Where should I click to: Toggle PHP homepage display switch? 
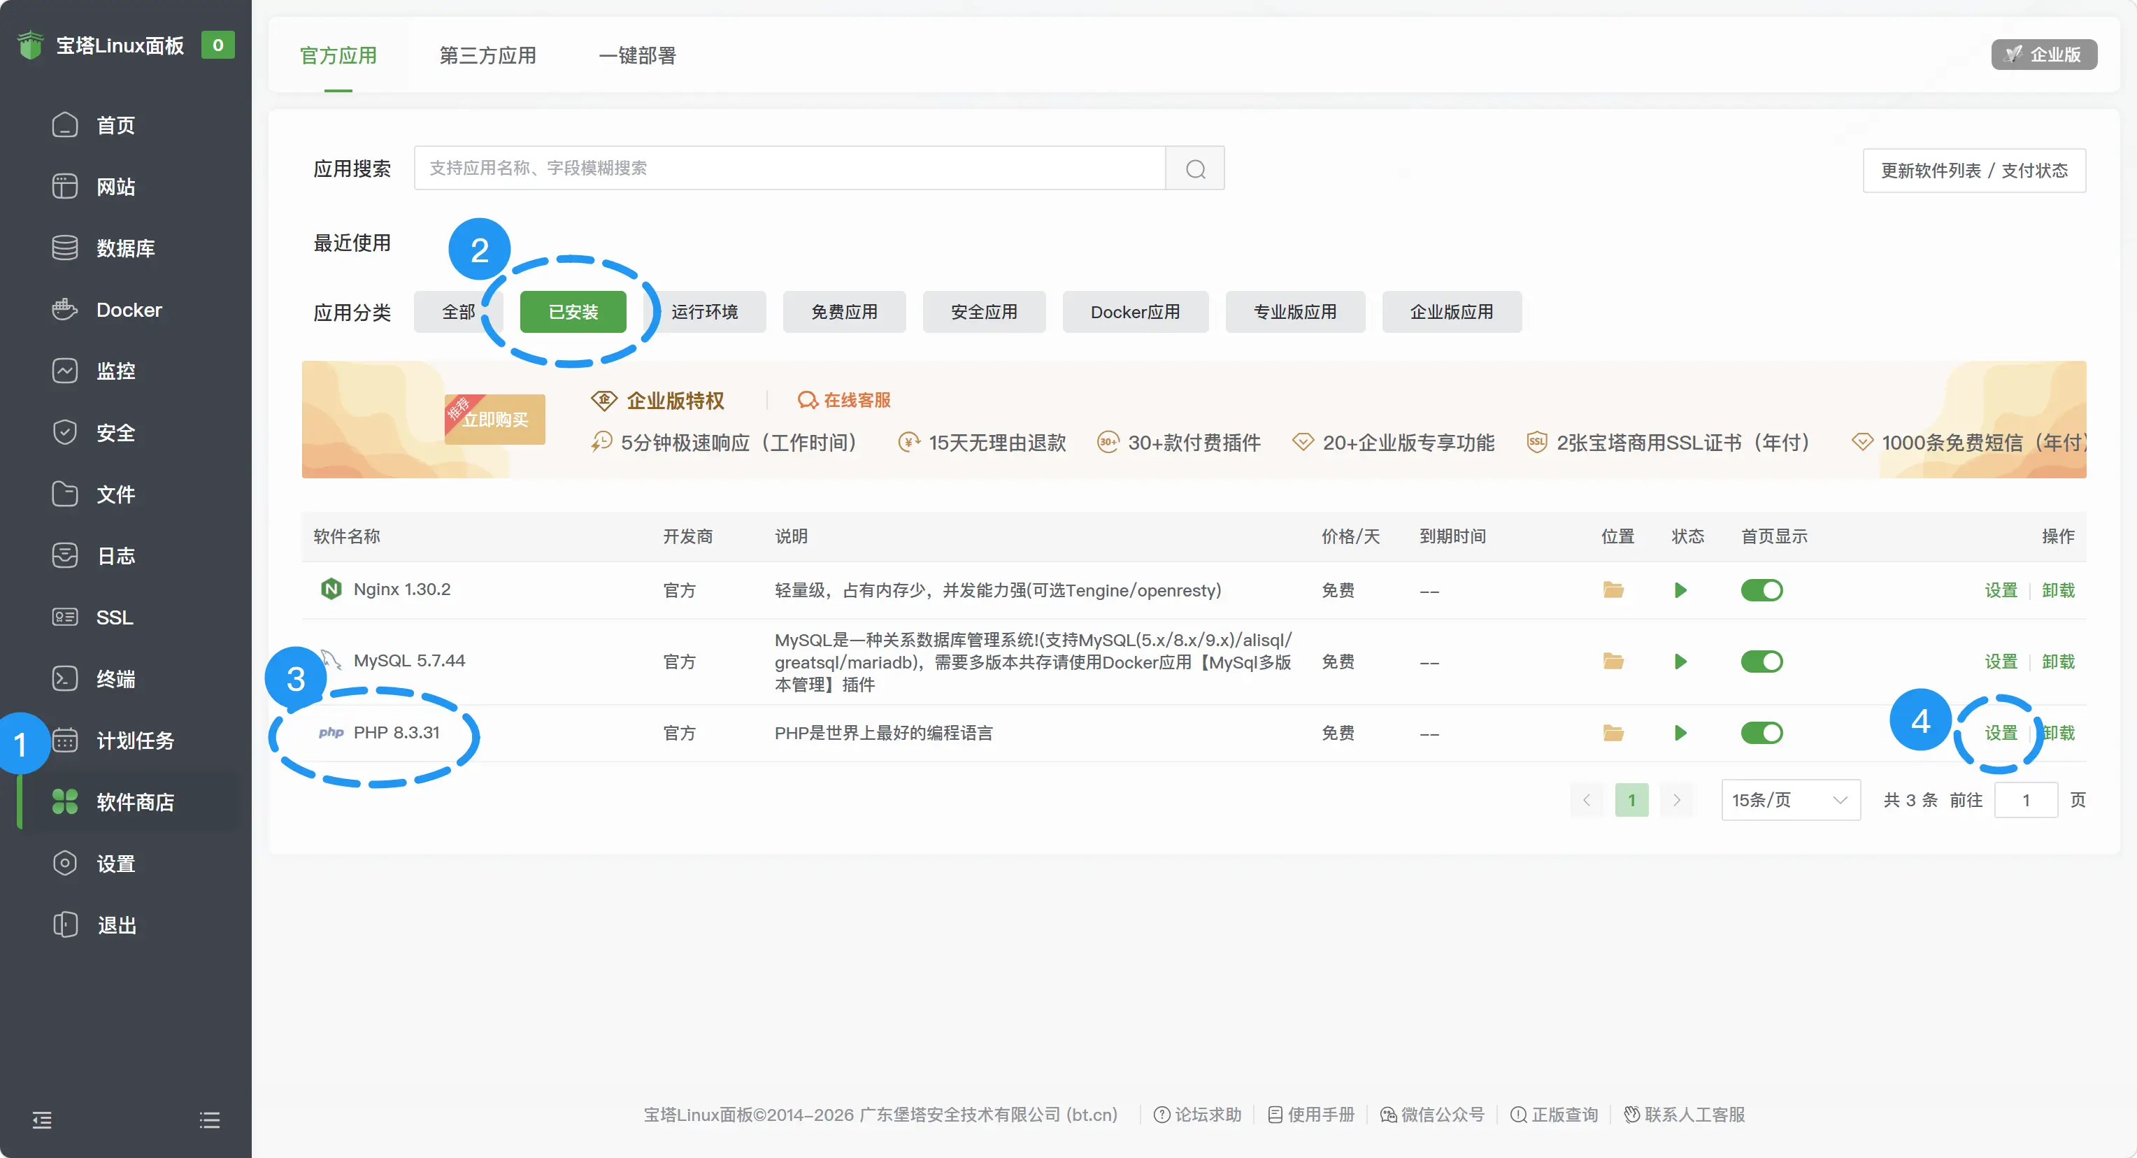point(1762,732)
